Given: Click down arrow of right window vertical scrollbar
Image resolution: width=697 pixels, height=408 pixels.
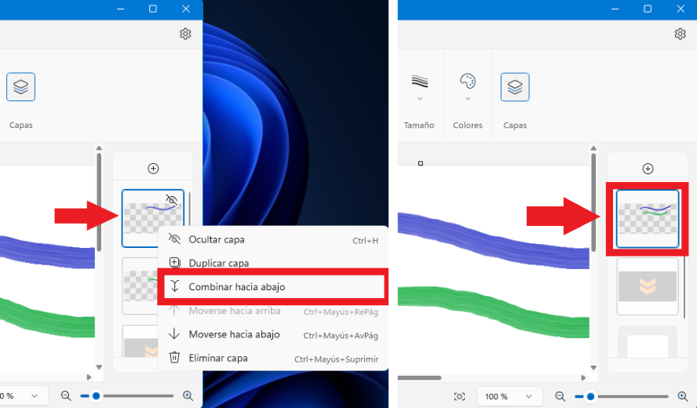Looking at the screenshot, I should 593,367.
